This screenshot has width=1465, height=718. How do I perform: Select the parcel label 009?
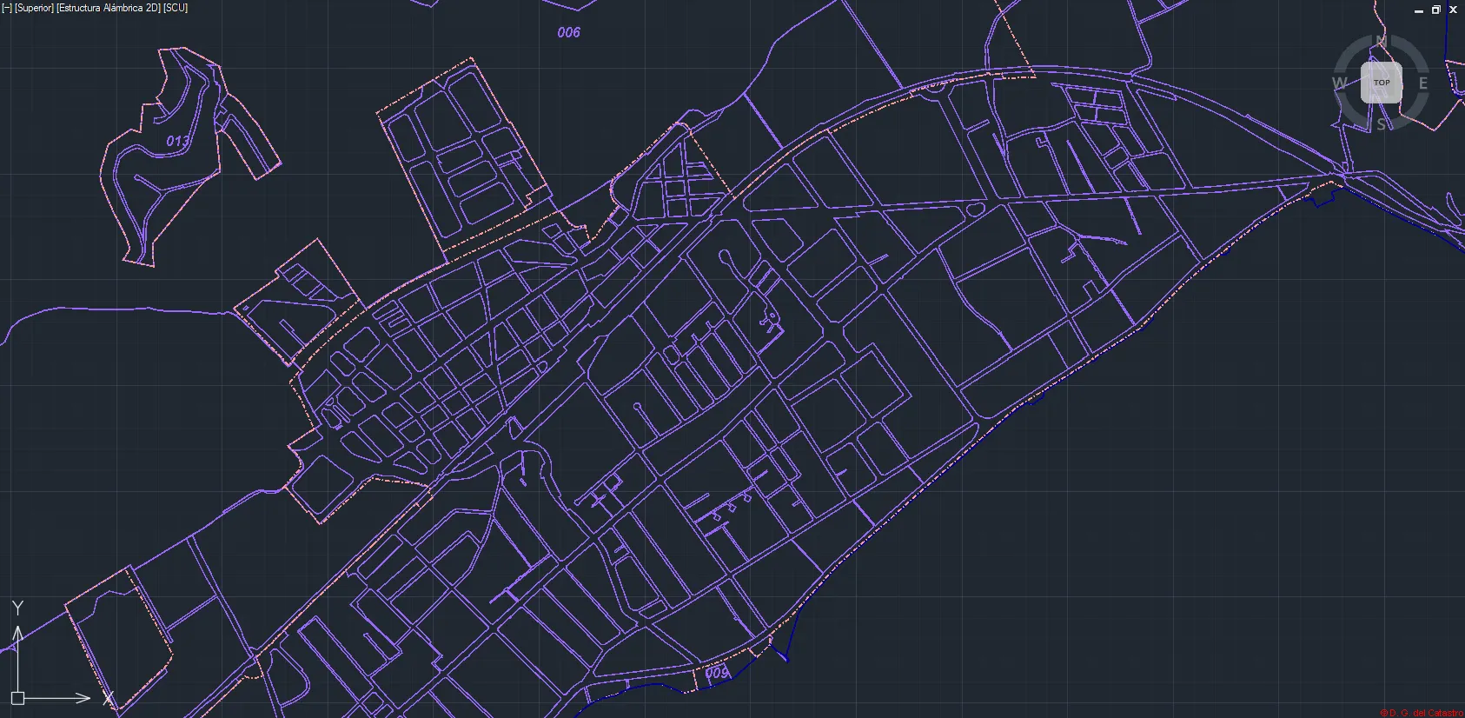pyautogui.click(x=716, y=673)
